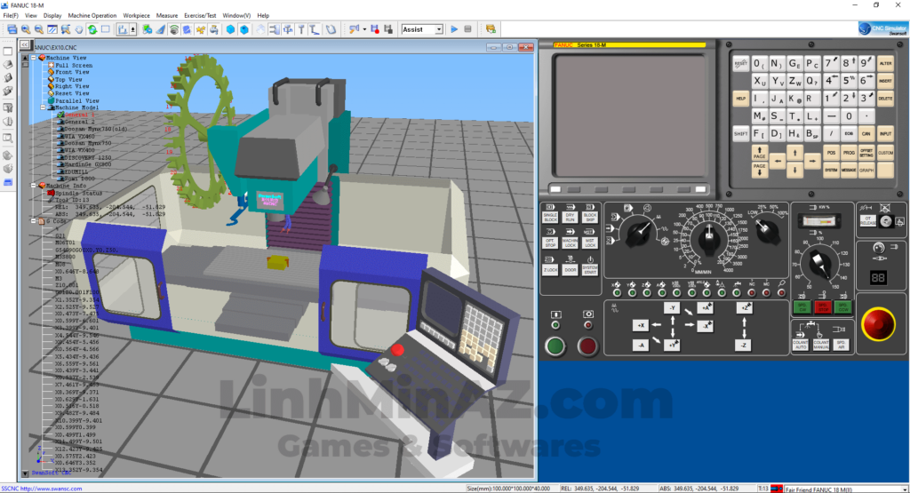Click the mode selection rotary knob
The image size is (910, 493).
tap(639, 232)
